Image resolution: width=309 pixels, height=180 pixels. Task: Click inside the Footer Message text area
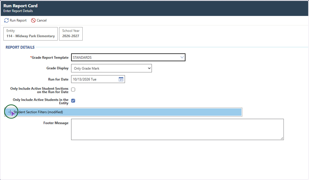(177, 129)
